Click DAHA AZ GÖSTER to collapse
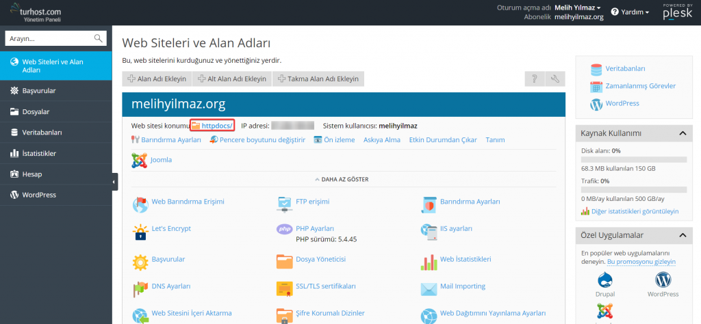The width and height of the screenshot is (701, 324). pos(341,180)
